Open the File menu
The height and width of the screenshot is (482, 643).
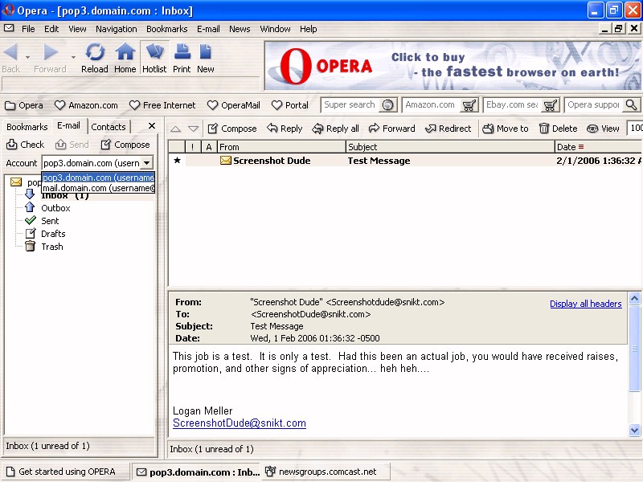[28, 29]
